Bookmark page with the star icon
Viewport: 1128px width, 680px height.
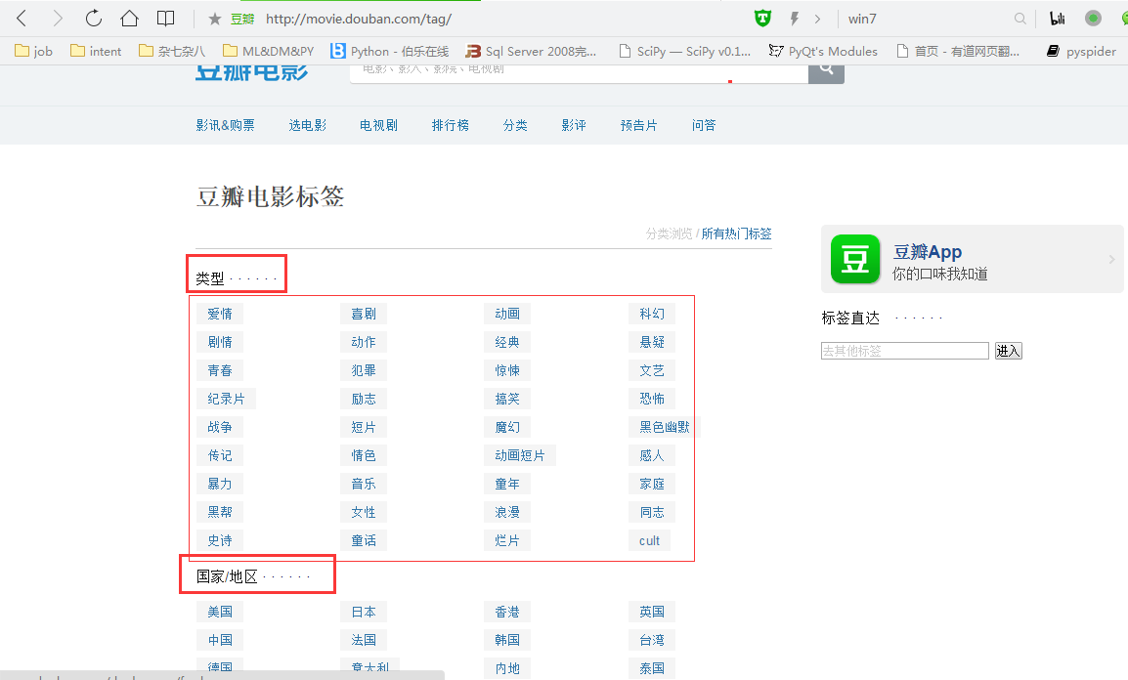[x=214, y=19]
